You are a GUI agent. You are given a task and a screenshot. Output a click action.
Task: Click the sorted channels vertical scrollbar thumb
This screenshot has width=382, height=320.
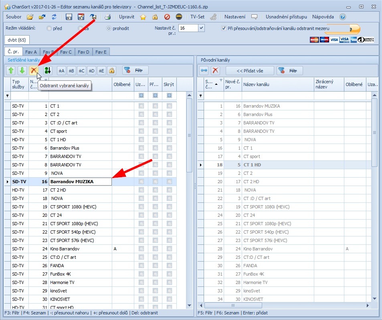[189, 136]
